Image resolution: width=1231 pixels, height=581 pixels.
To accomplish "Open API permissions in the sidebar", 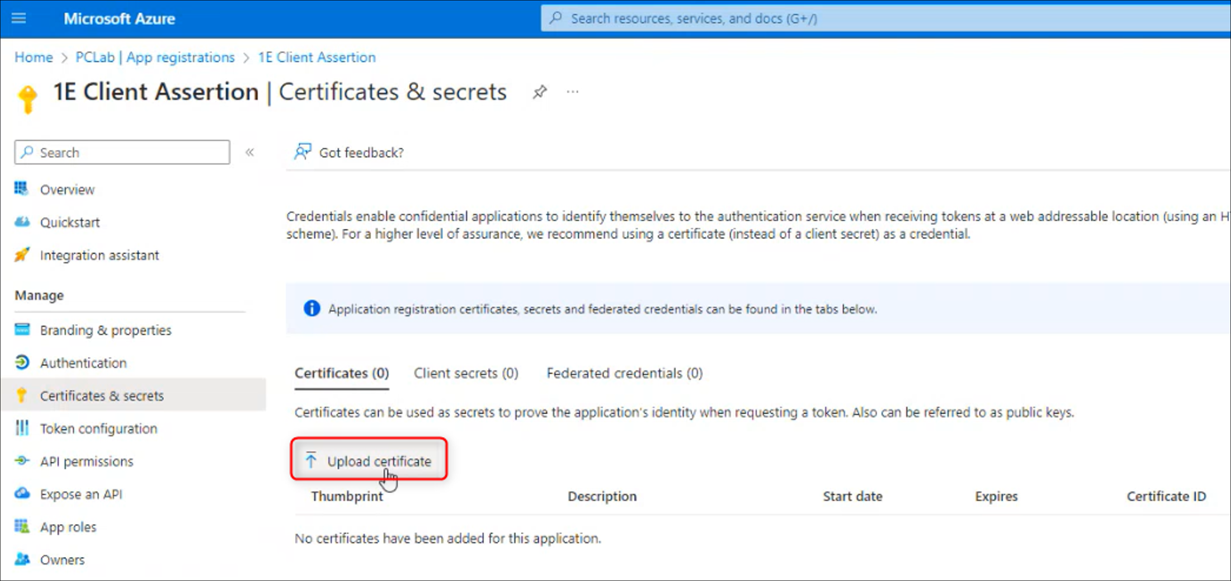I will click(x=87, y=461).
